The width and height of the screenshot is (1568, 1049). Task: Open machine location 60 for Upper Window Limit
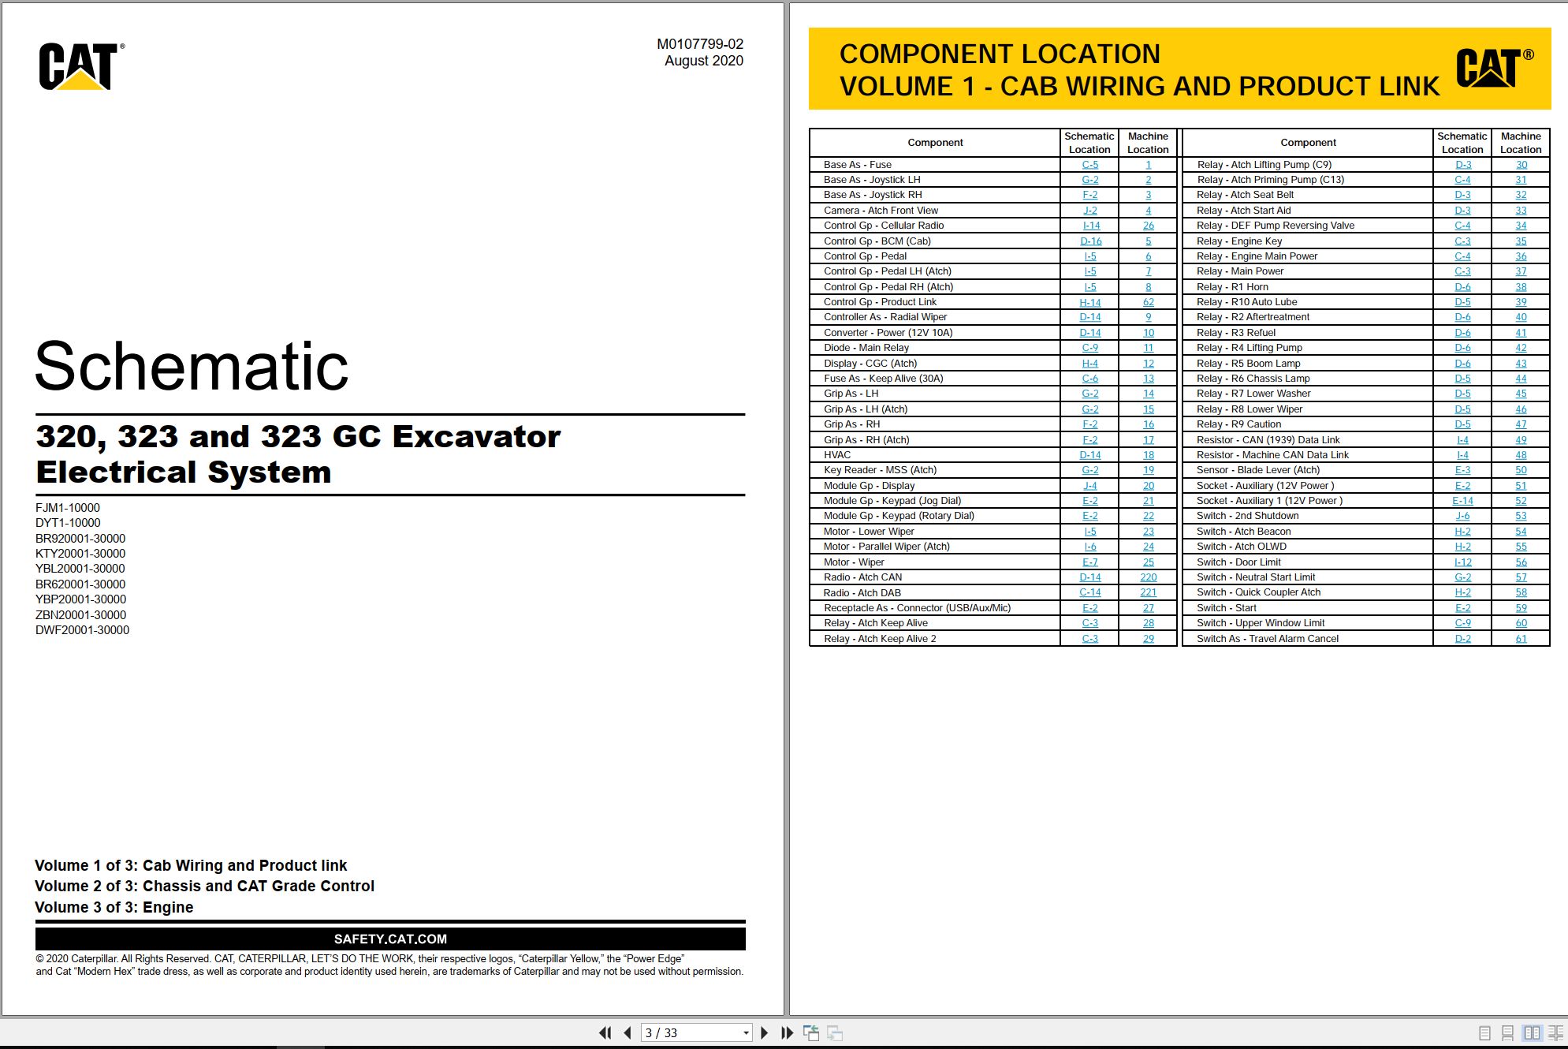pyautogui.click(x=1521, y=623)
